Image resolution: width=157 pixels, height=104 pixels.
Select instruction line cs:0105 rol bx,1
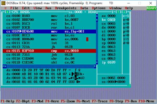(x=49, y=24)
